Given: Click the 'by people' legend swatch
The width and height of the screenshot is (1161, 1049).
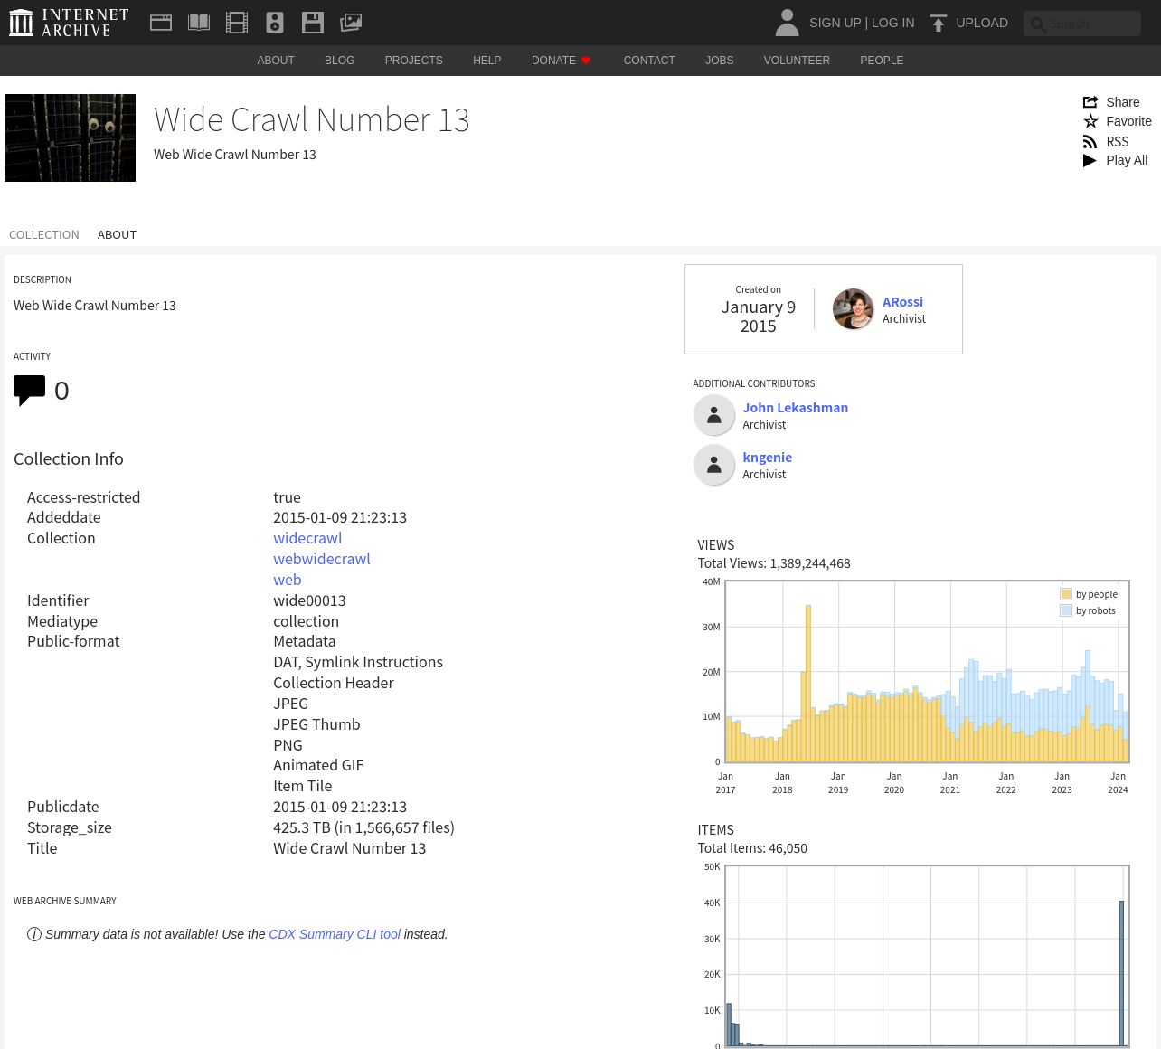Looking at the screenshot, I should 1066,594.
